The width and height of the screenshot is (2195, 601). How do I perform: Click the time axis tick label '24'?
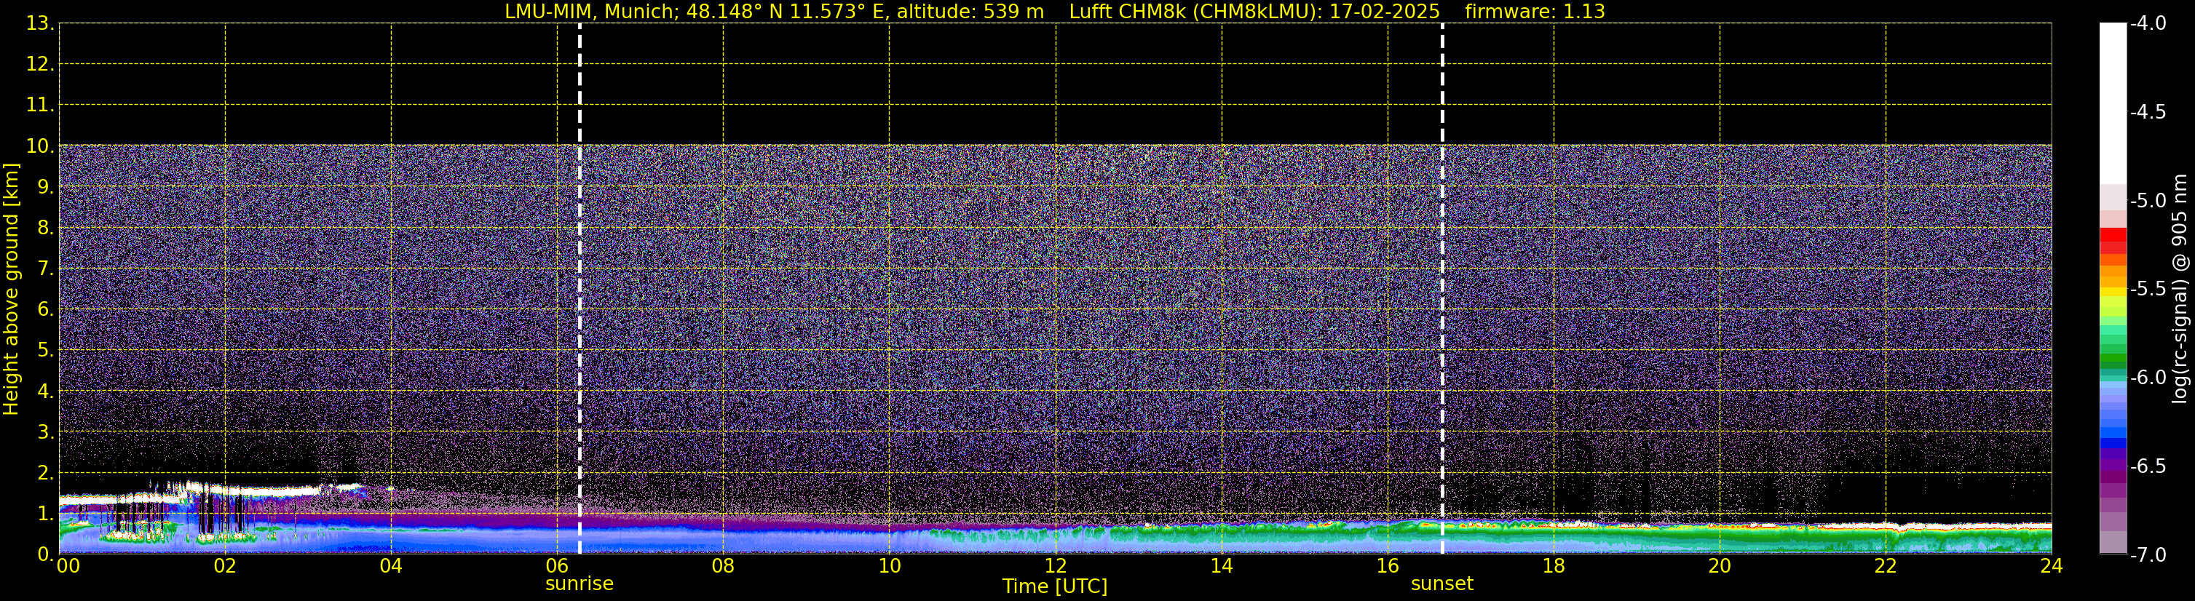coord(2052,566)
